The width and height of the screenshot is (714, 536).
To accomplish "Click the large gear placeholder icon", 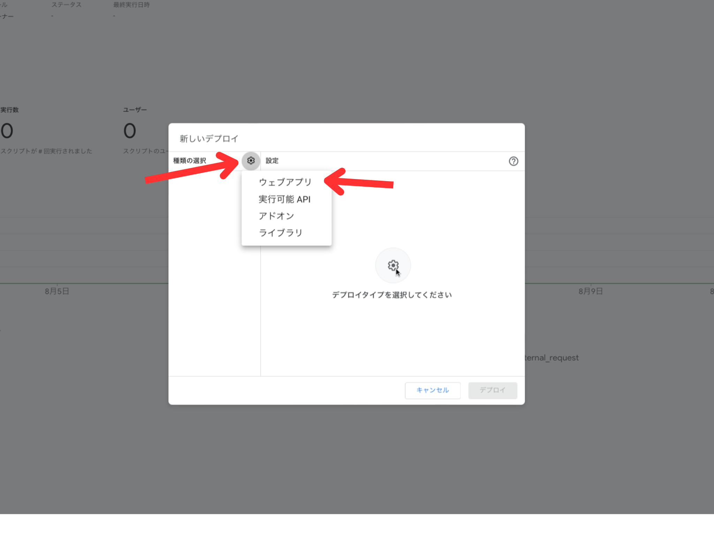I will pyautogui.click(x=393, y=265).
